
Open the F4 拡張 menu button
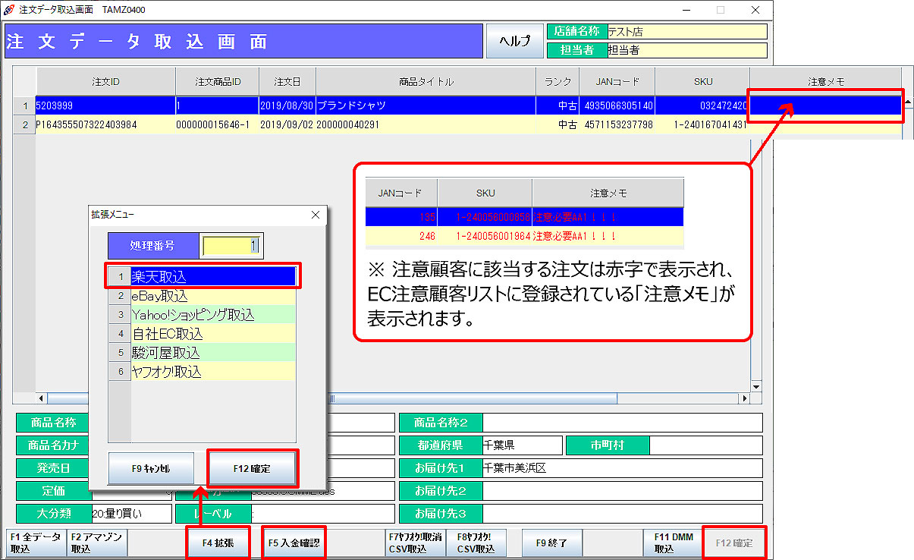(218, 543)
